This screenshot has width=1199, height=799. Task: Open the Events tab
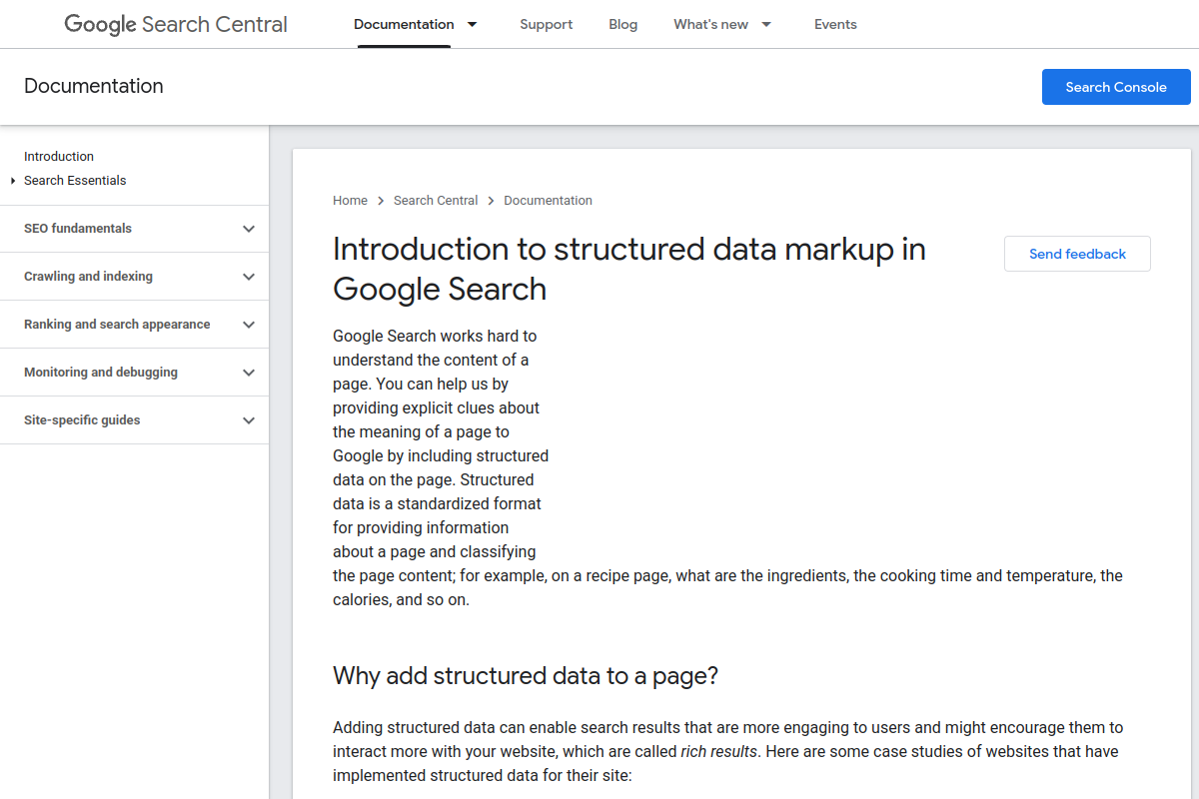(x=835, y=24)
